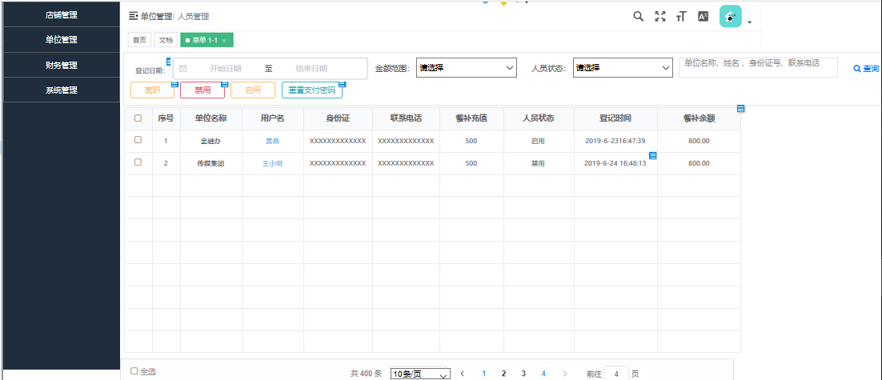Click the 2019-6-2316:47:39 cell
The image size is (882, 380).
[615, 141]
